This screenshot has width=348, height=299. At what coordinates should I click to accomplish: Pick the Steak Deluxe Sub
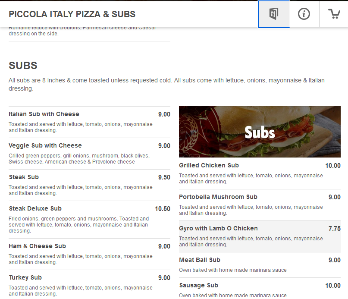35,209
